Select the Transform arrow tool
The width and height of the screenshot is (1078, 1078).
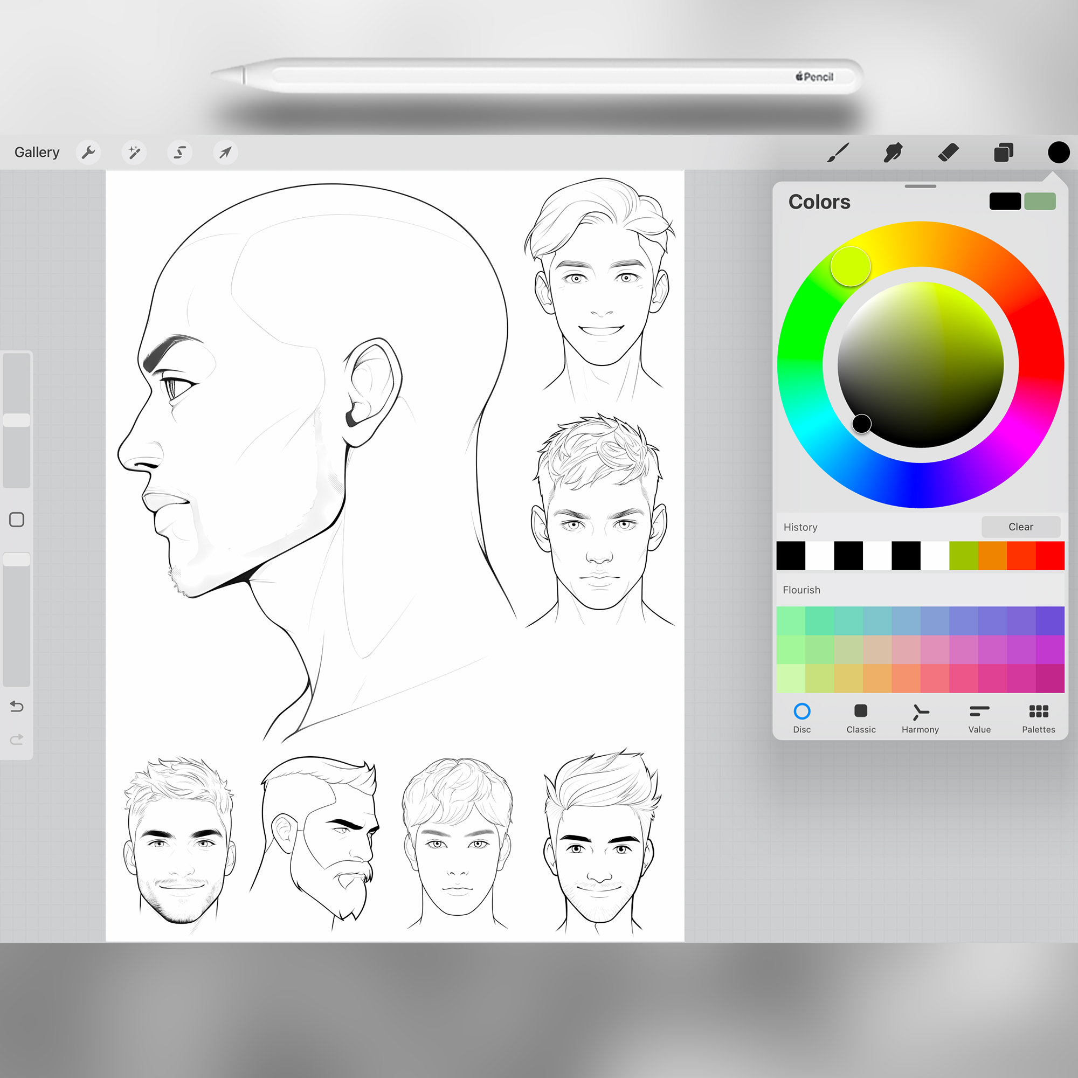225,153
